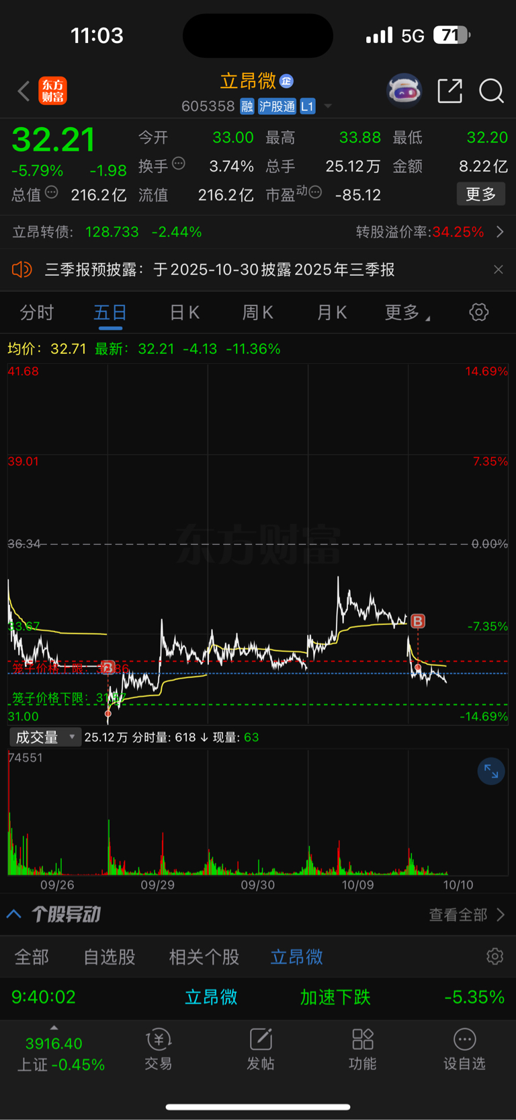Tap the stock code 605358
Screen dimensions: 516x1120
208,106
